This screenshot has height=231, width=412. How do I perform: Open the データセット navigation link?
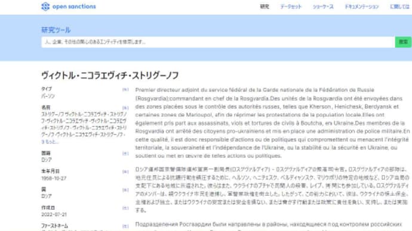tap(291, 7)
